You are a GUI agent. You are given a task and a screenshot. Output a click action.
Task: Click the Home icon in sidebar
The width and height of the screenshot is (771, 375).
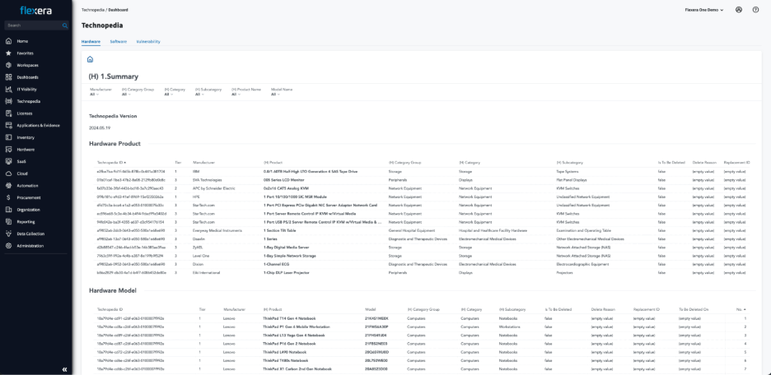tap(8, 41)
